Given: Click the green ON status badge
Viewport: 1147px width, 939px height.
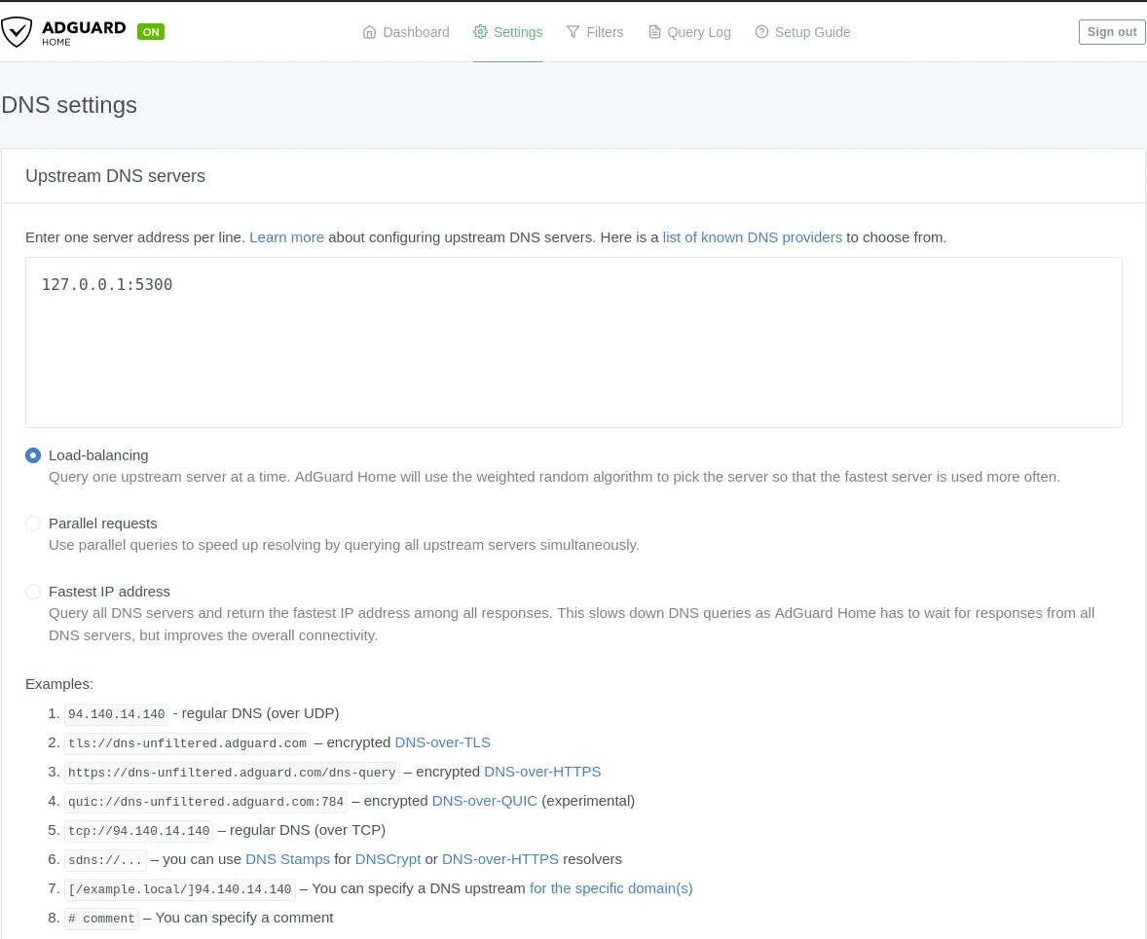Looking at the screenshot, I should [151, 32].
